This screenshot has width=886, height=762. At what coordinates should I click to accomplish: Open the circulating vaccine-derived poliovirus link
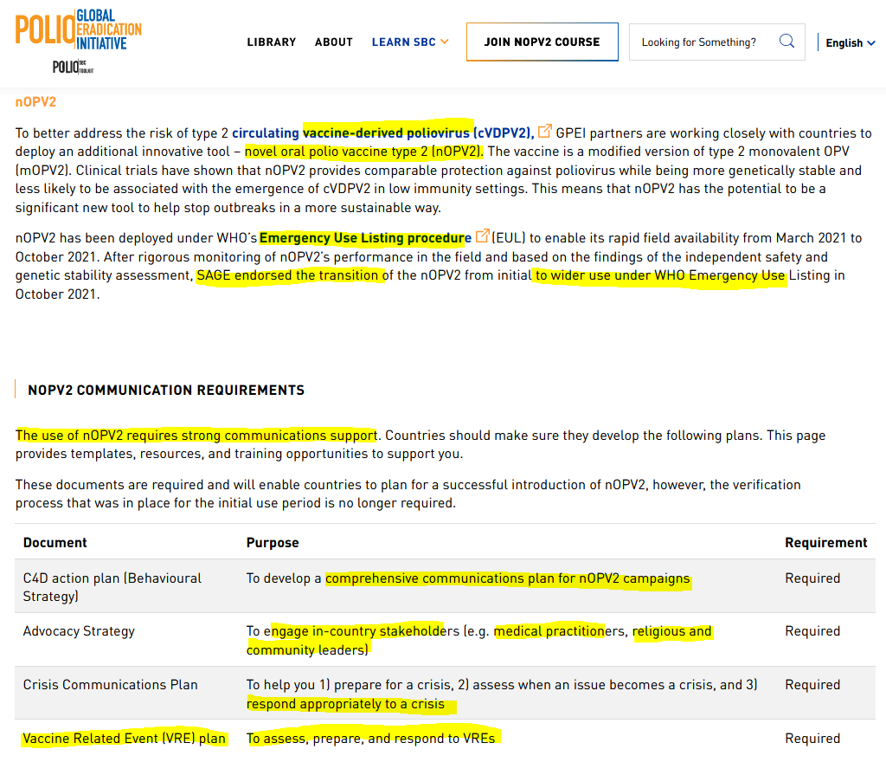click(382, 132)
